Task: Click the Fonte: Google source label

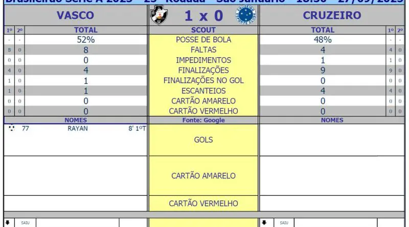Action: [x=203, y=120]
